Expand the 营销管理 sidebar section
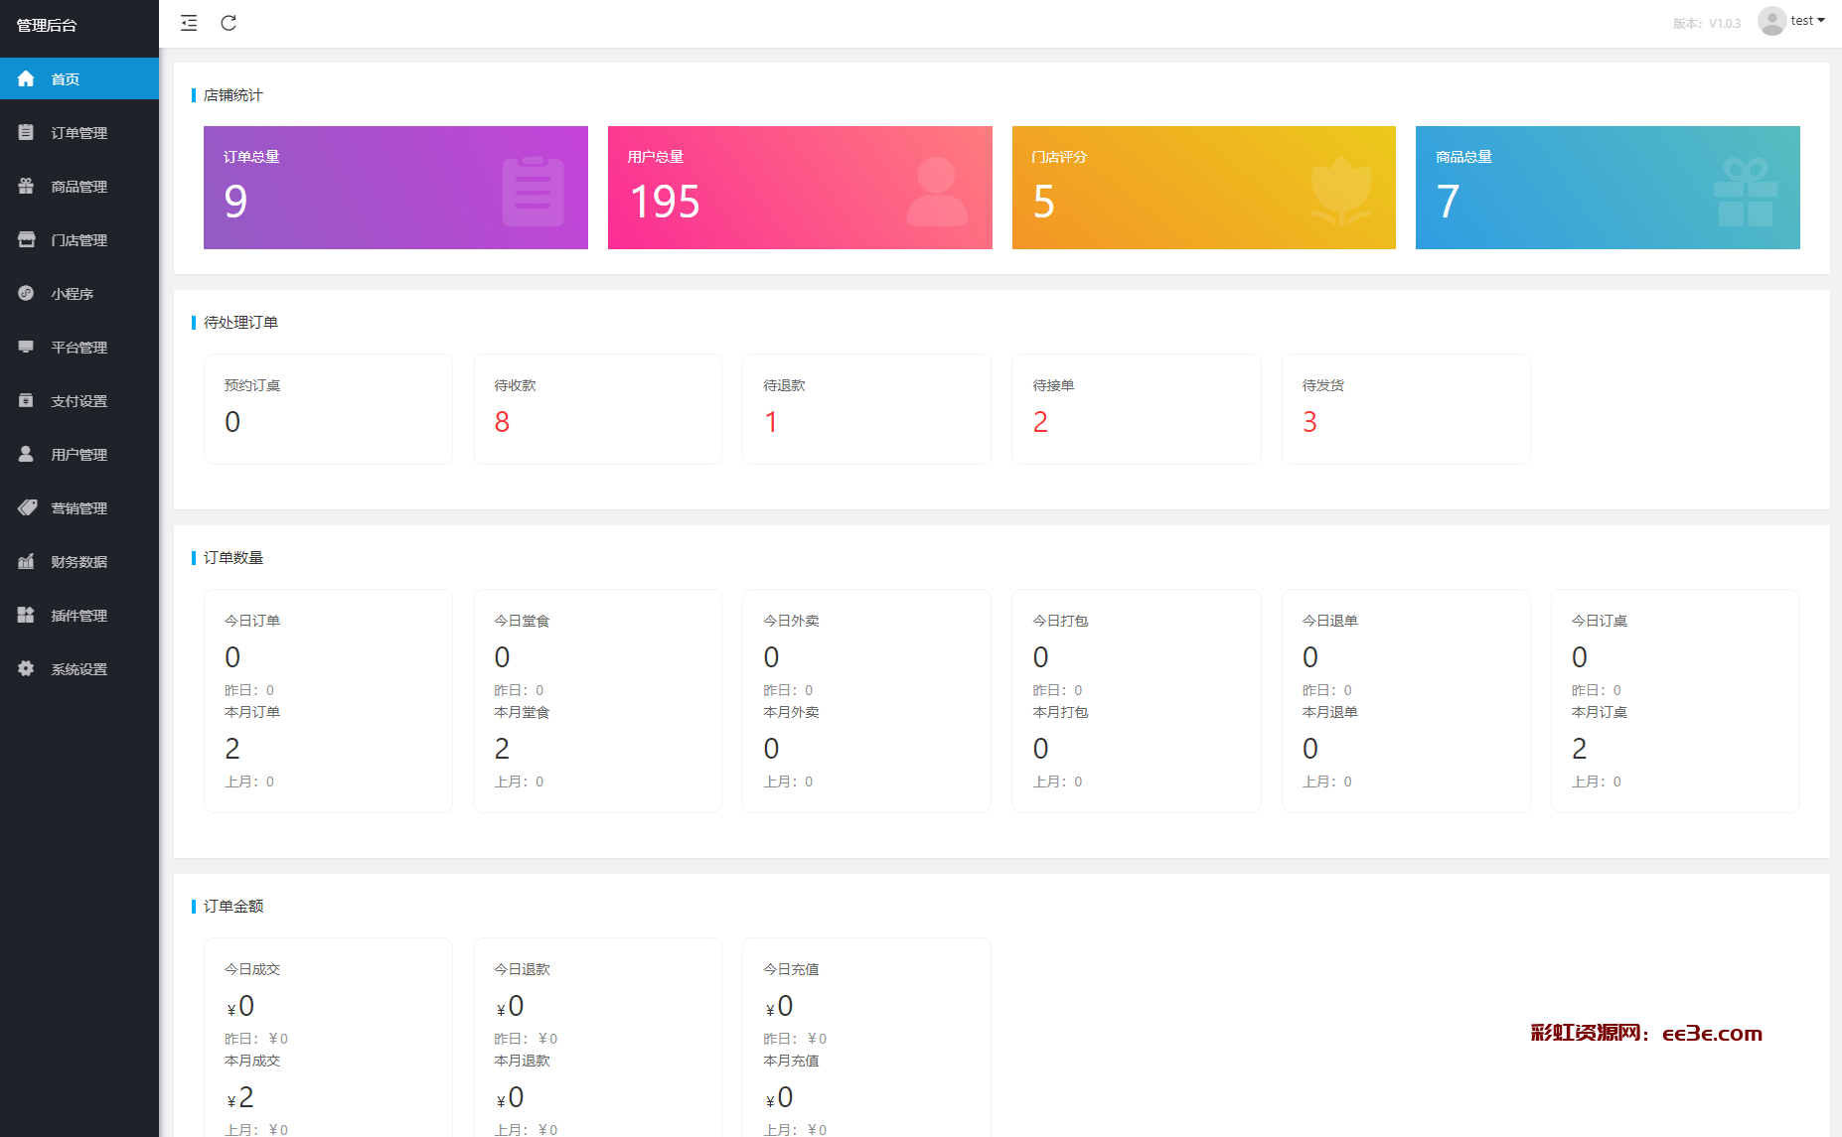Screen dimensions: 1842x1137 tap(78, 508)
